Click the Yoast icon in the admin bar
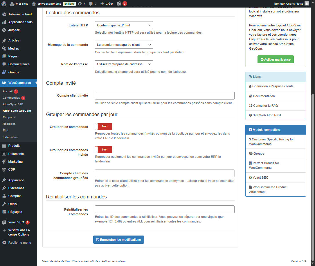This screenshot has width=315, height=266. (119, 3)
